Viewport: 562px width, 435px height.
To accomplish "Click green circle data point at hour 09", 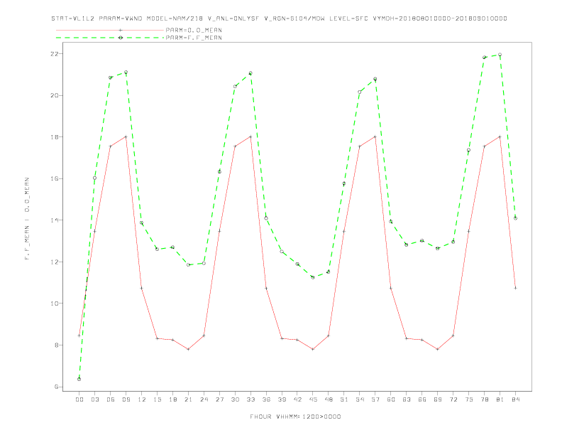I will 126,72.
